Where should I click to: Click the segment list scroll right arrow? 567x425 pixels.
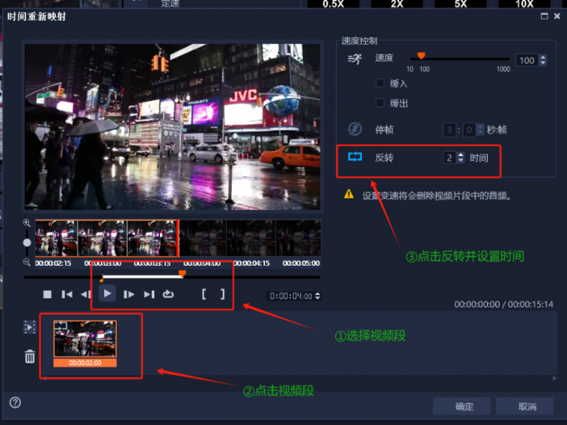[x=554, y=378]
